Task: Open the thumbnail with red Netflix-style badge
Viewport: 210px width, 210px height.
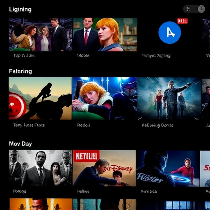Action: (104, 168)
